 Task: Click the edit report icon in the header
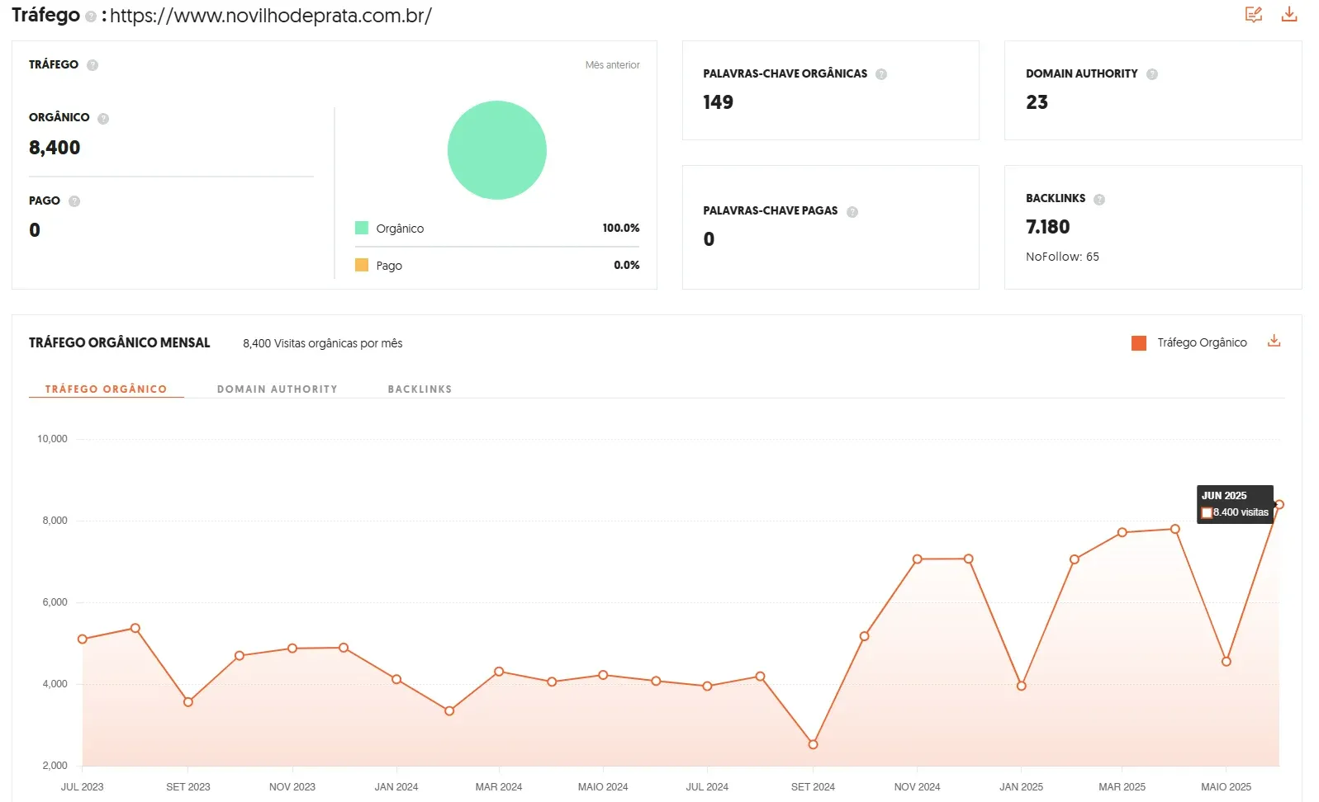click(x=1253, y=14)
